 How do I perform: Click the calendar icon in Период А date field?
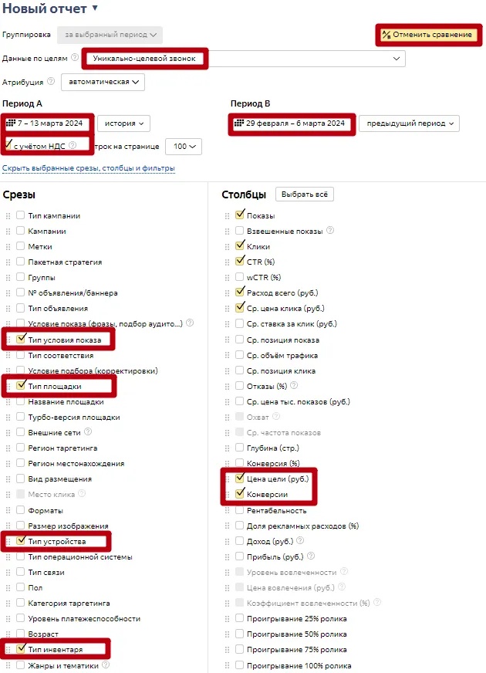(x=11, y=123)
